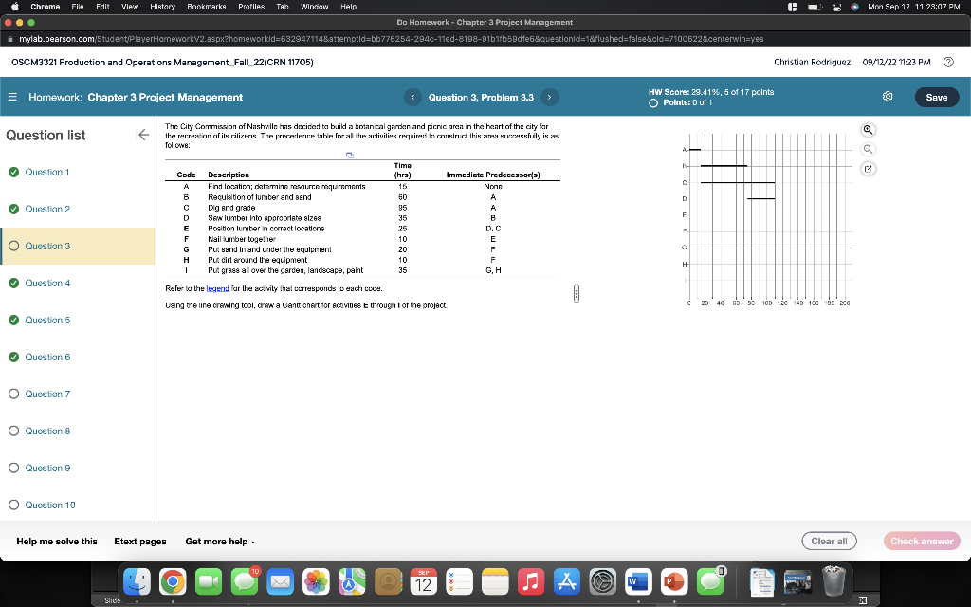
Task: Click the browser address bar URL
Action: pyautogui.click(x=391, y=38)
